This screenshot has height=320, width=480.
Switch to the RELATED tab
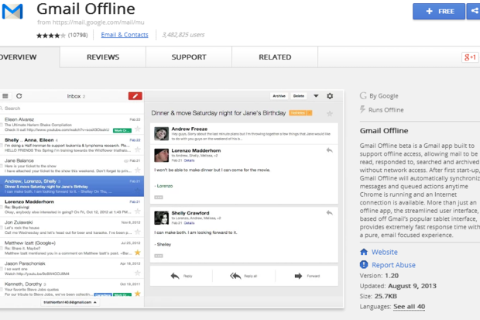[275, 57]
